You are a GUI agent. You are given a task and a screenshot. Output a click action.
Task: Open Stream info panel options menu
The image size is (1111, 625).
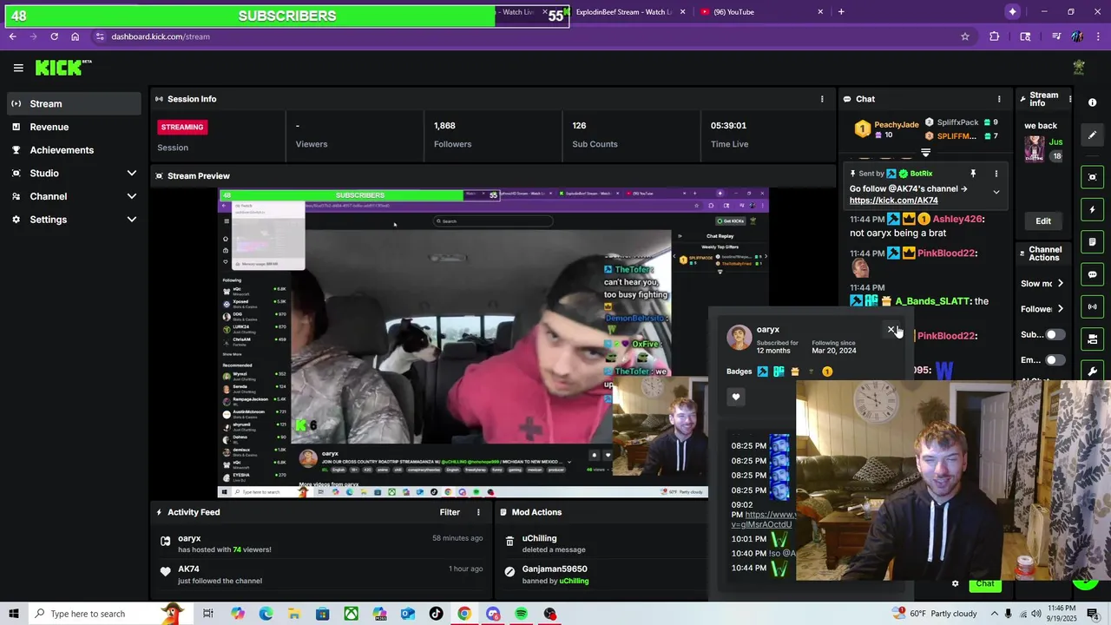click(1069, 99)
